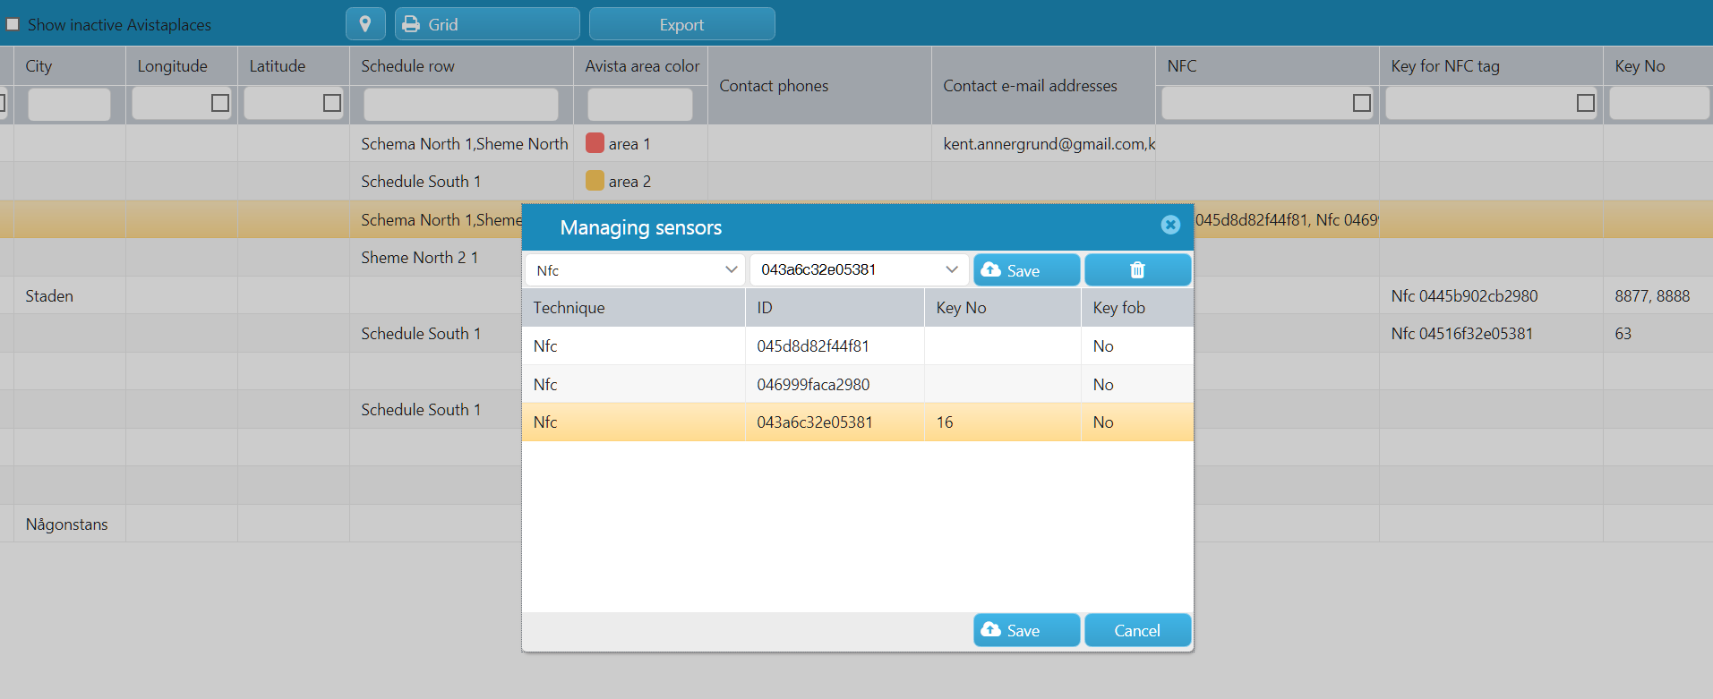Click Contact phones column header

point(819,86)
